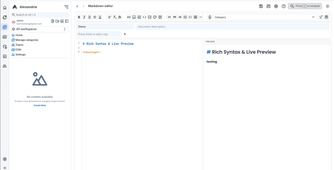Apply strikethrough formatting
Screen dimensions: 334x170
(95, 17)
